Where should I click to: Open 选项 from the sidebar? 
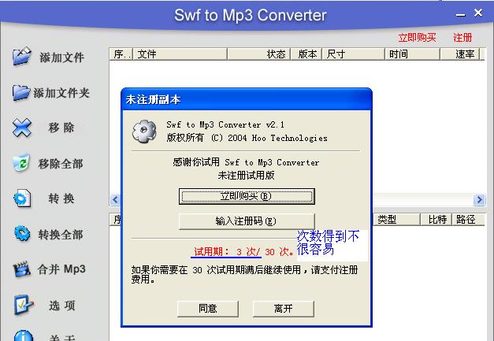point(62,306)
